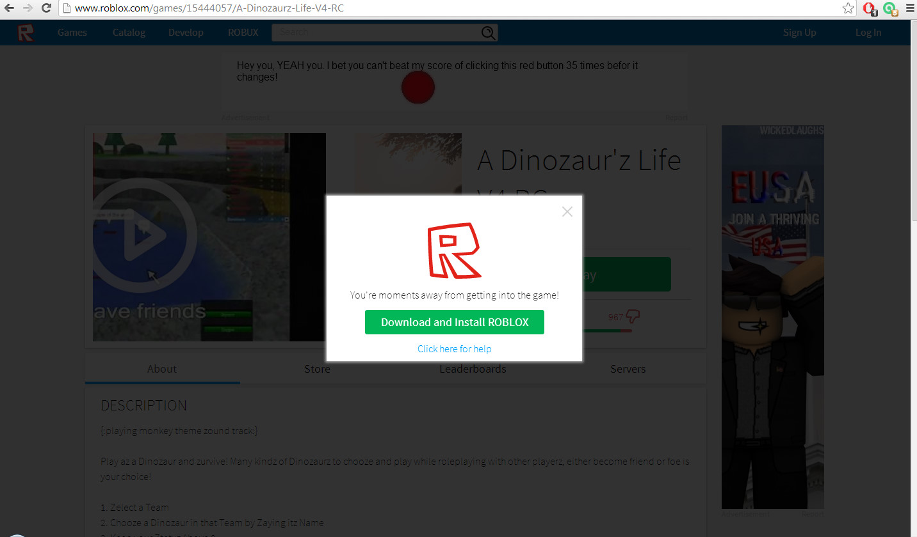Click the red button in the ad
The image size is (917, 537).
(x=418, y=88)
